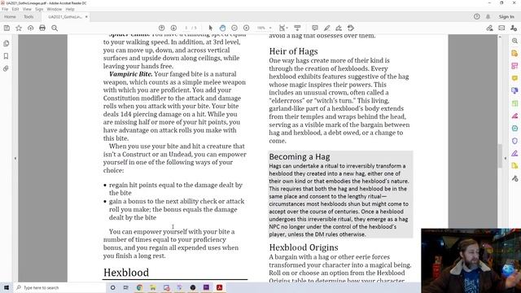This screenshot has height=293, width=521.
Task: Open the File menu
Action: pos(5,9)
